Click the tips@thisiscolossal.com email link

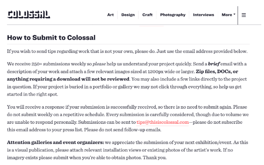click(162, 122)
